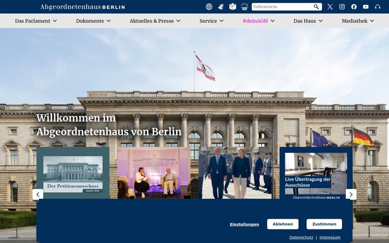Open the Datenschutz link
The height and width of the screenshot is (243, 389).
tap(301, 237)
